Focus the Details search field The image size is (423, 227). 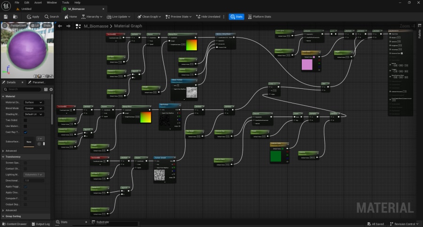22,89
